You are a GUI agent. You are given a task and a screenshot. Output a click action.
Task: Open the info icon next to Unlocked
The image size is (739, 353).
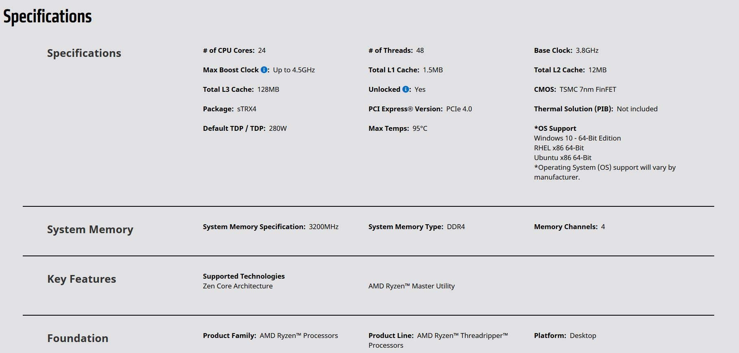pos(405,89)
